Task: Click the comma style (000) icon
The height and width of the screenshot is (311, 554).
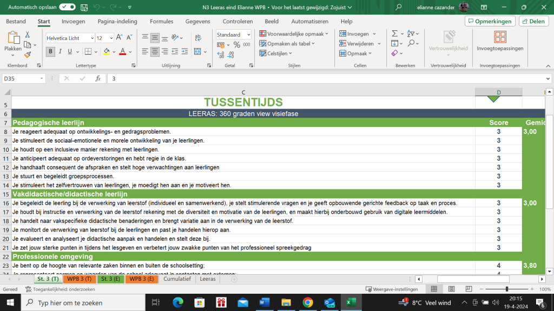Action: pyautogui.click(x=246, y=44)
